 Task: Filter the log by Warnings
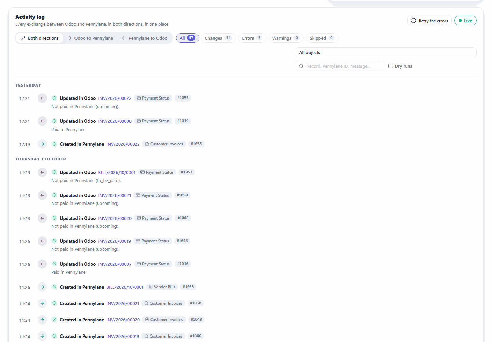tap(286, 38)
